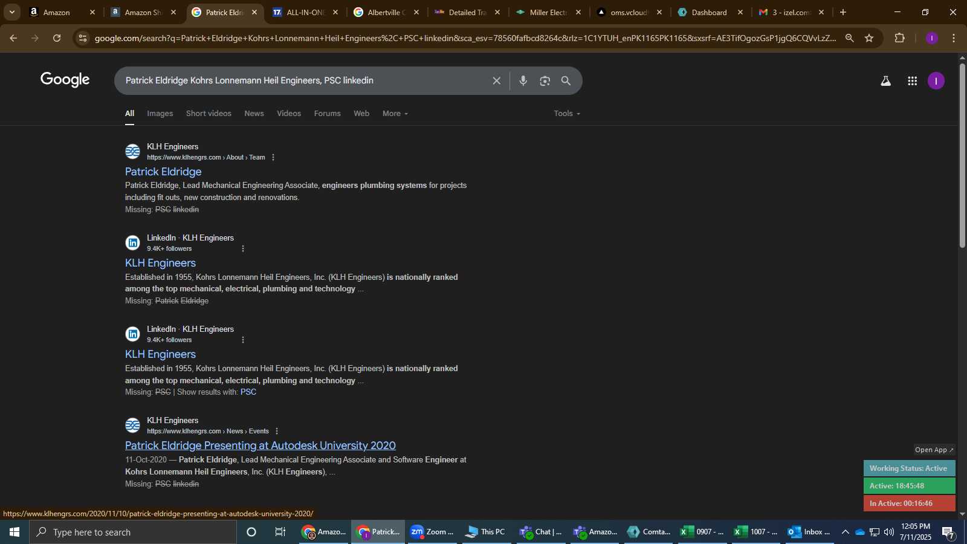The height and width of the screenshot is (544, 967).
Task: Click Working Status: Active indicator
Action: pyautogui.click(x=909, y=468)
